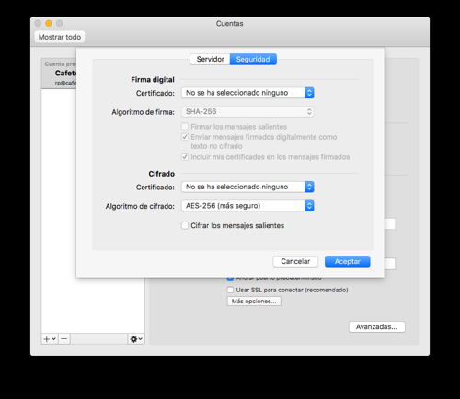Click the Aceptar button
This screenshot has width=460, height=399.
(348, 261)
